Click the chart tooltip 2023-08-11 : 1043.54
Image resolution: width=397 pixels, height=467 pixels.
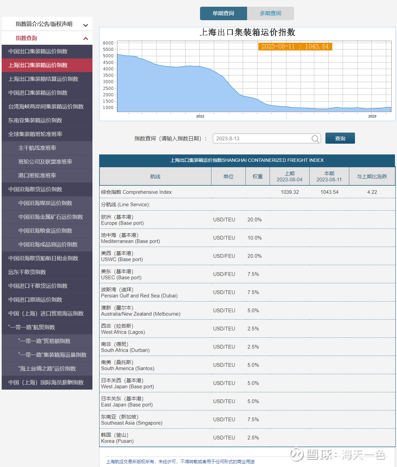[x=295, y=46]
